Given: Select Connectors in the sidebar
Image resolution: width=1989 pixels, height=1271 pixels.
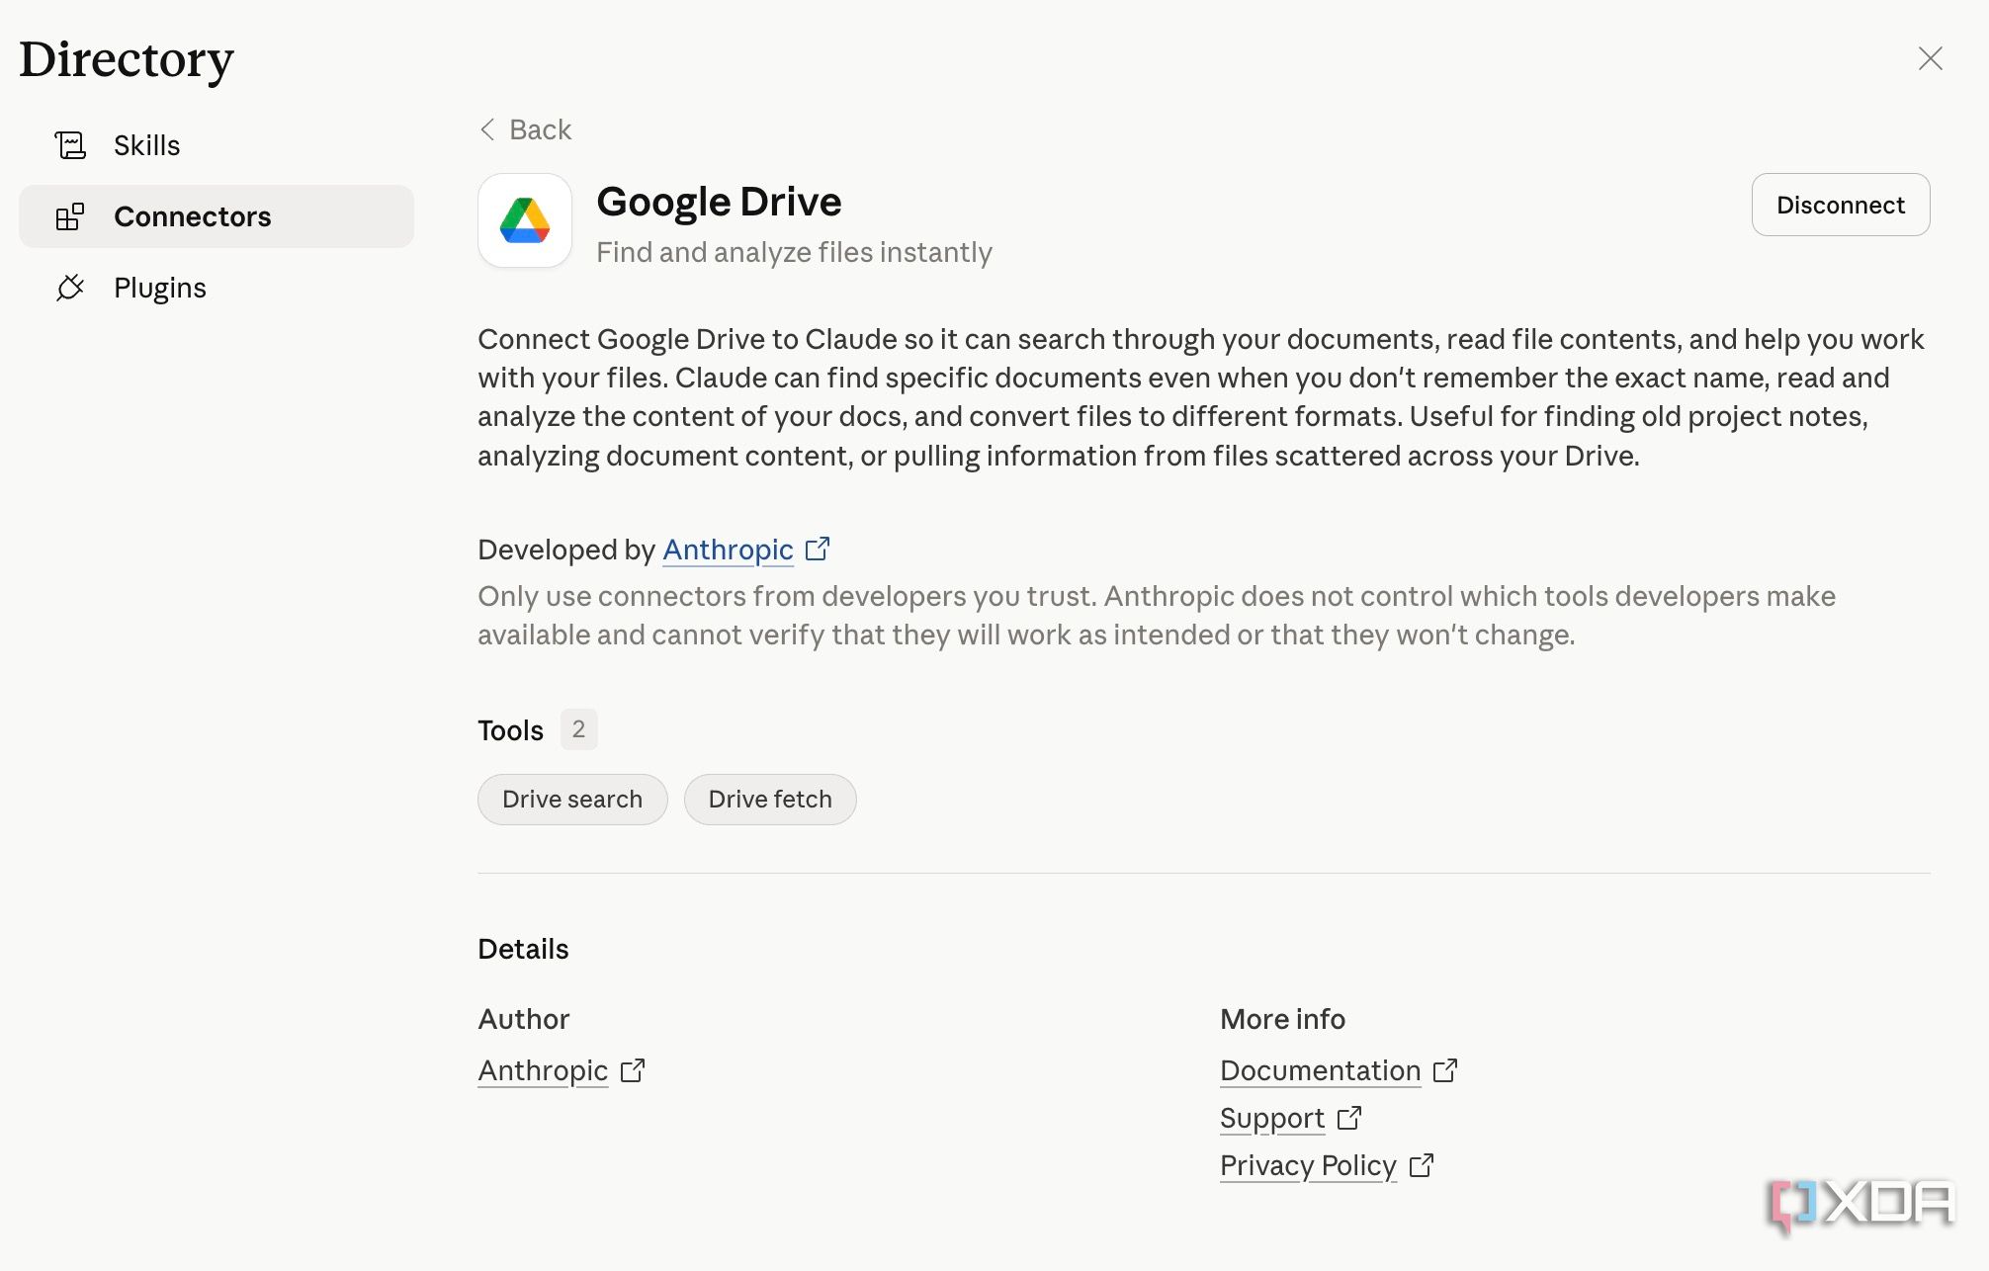Looking at the screenshot, I should click(216, 216).
